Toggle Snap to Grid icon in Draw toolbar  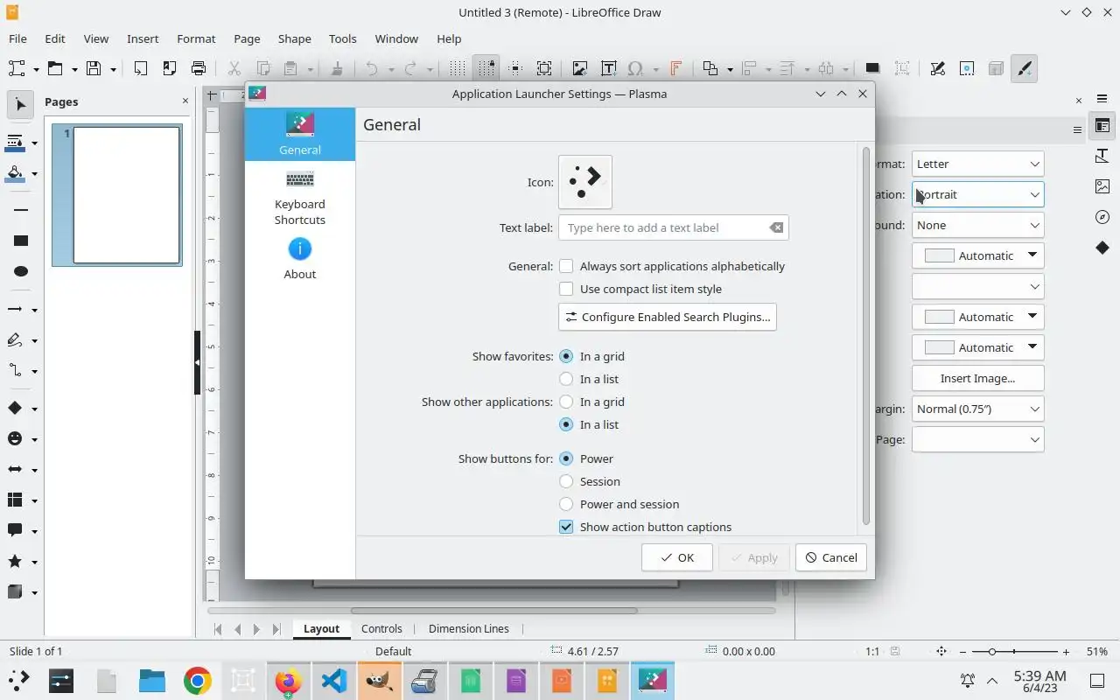[486, 68]
